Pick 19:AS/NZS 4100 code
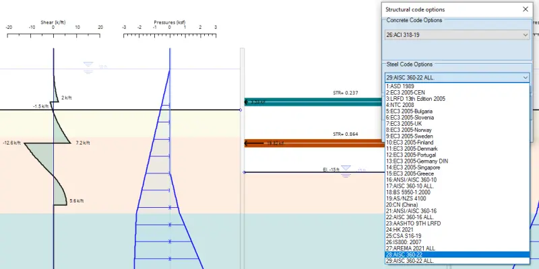 tap(457, 198)
